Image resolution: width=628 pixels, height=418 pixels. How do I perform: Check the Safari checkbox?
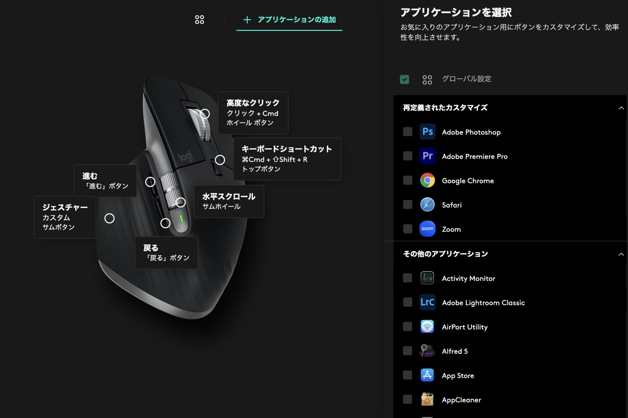click(x=408, y=204)
